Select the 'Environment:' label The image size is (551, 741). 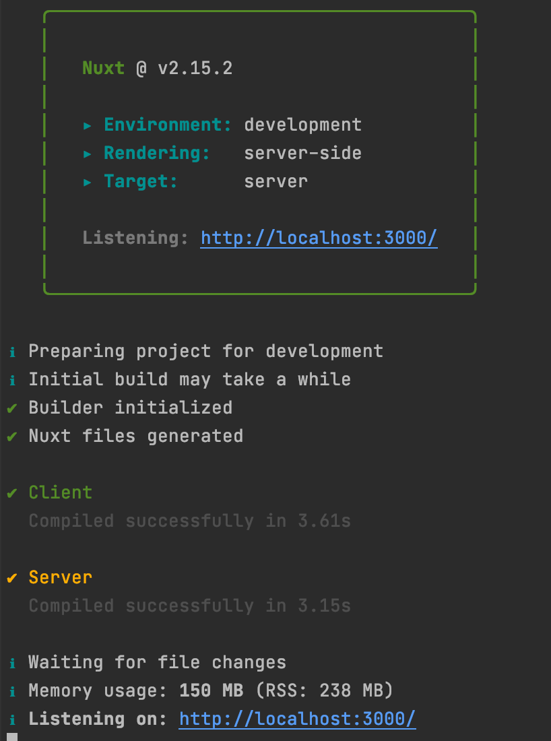[x=168, y=125]
